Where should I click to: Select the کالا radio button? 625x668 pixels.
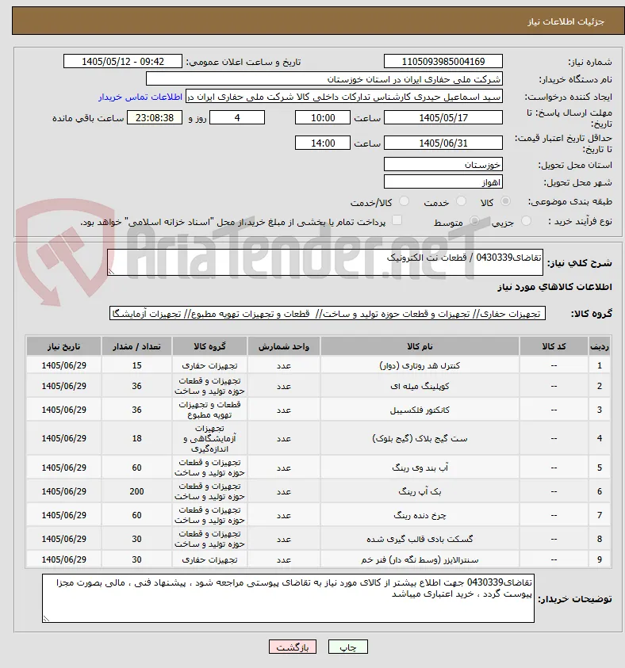505,201
